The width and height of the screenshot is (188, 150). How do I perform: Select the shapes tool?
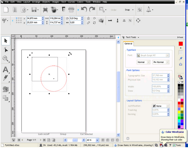point(6,89)
